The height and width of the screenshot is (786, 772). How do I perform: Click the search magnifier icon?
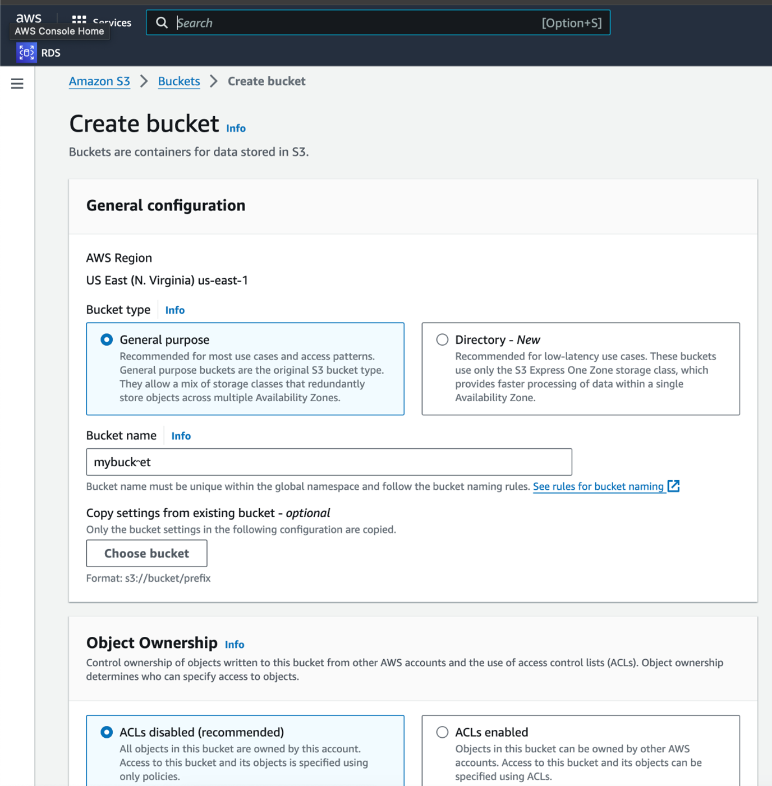tap(162, 22)
